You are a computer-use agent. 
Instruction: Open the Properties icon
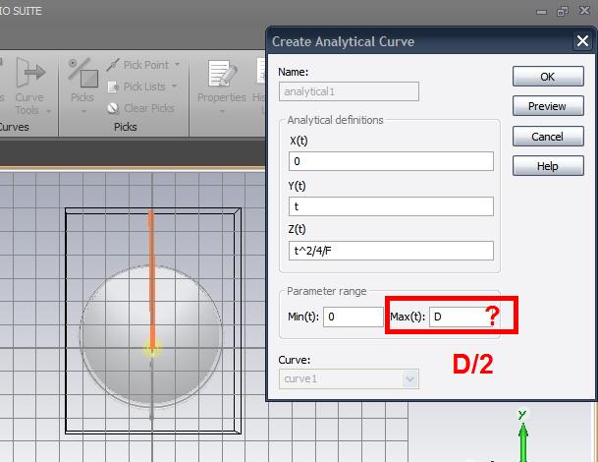(x=222, y=73)
